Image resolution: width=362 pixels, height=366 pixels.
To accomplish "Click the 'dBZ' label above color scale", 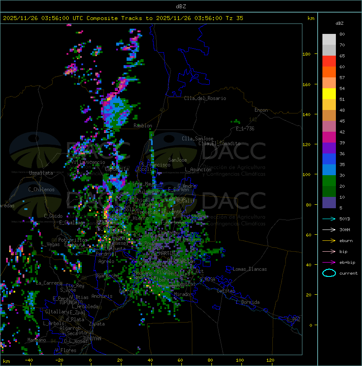I will pos(339,23).
